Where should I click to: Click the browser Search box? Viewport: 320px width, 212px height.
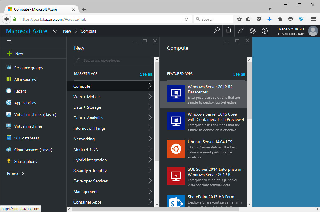tap(213, 19)
